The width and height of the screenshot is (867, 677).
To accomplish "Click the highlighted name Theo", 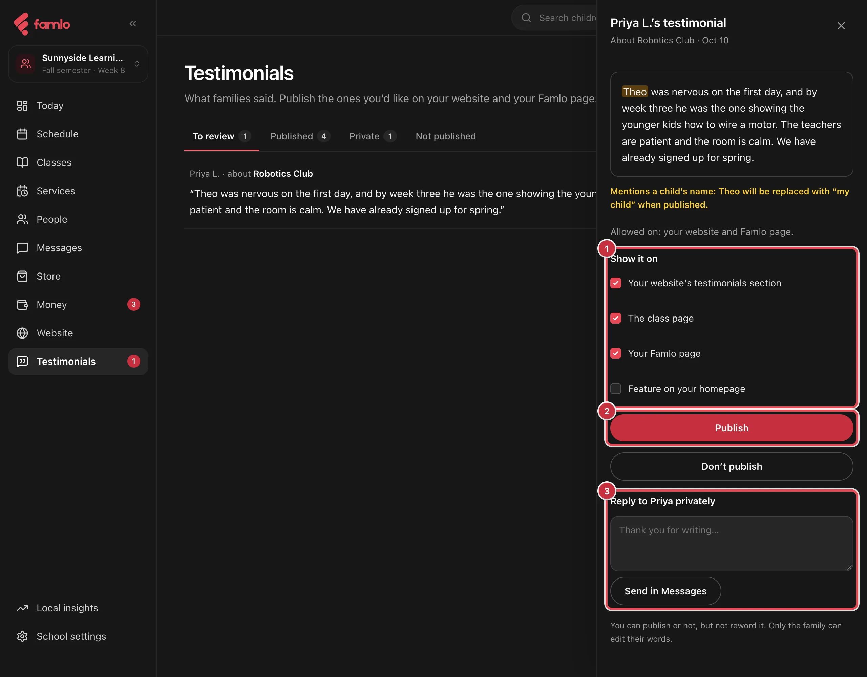I will coord(634,92).
